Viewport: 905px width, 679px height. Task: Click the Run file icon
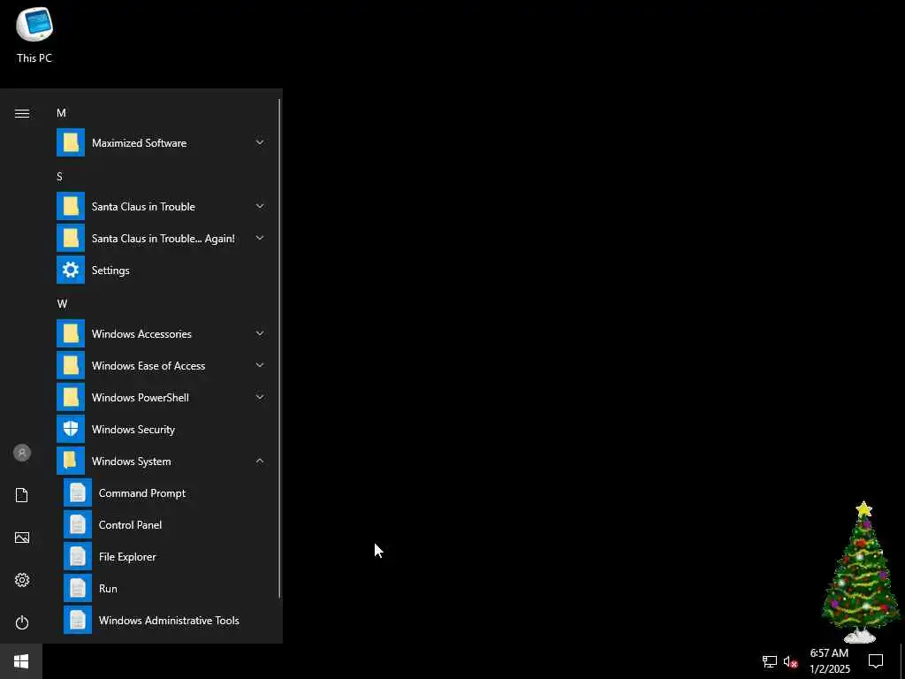tap(78, 588)
